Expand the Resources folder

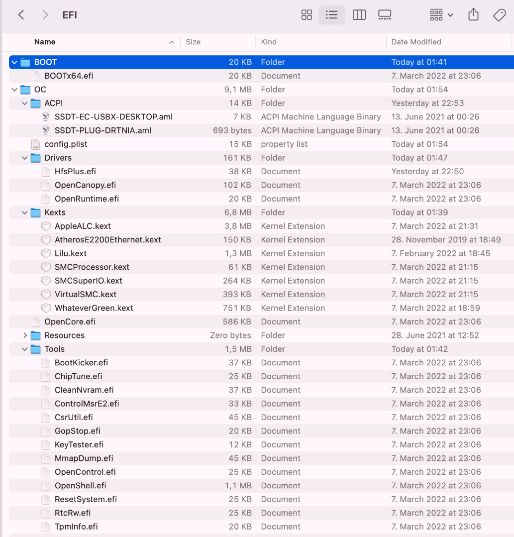pos(25,335)
